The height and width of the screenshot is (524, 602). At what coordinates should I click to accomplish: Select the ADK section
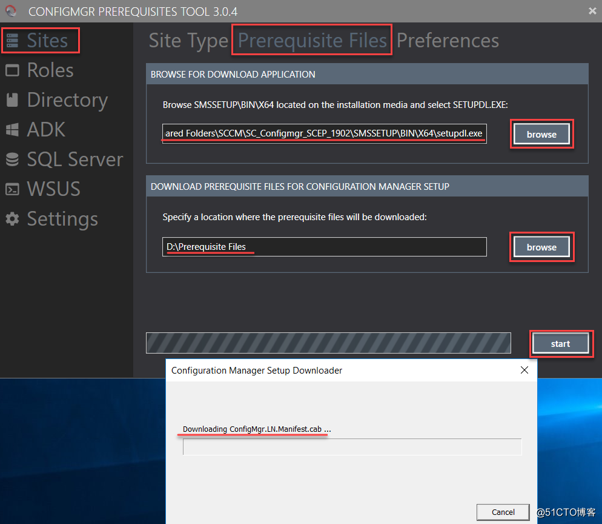46,130
